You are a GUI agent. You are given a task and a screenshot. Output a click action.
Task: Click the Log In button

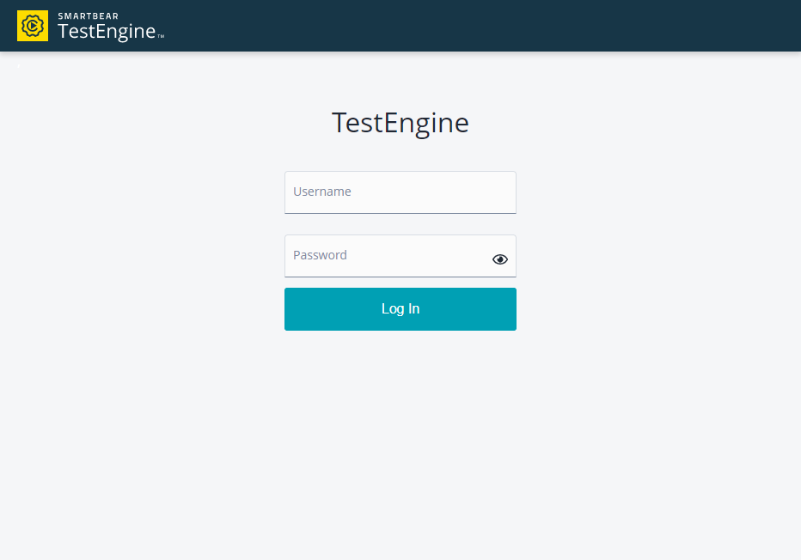[x=400, y=309]
